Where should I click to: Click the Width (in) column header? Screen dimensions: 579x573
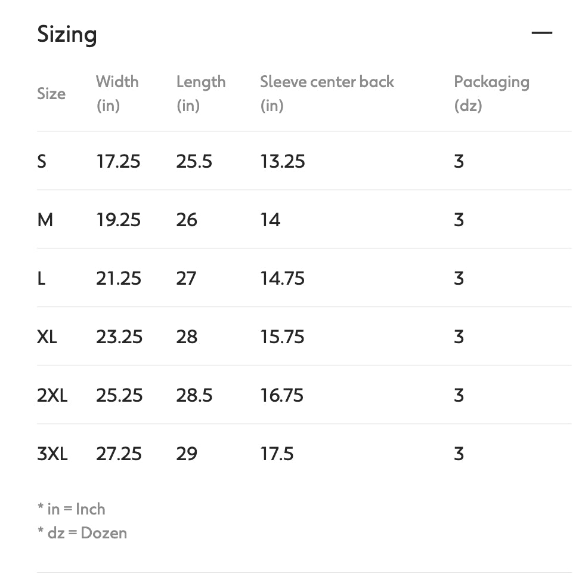[x=117, y=94]
